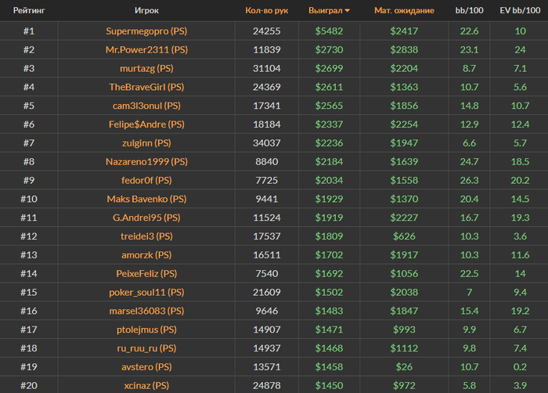Open Nazareno1999 (PS) profile

(146, 161)
